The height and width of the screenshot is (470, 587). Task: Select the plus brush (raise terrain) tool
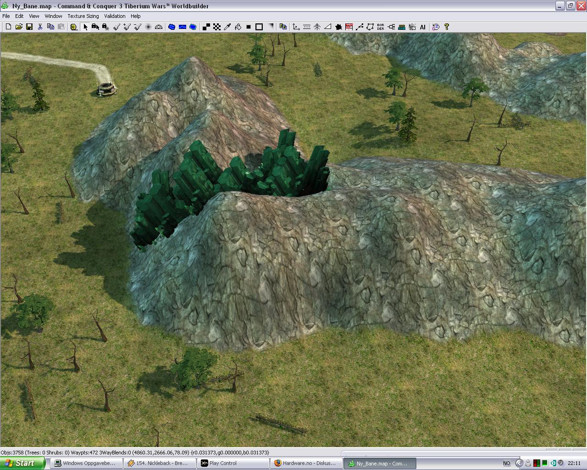127,27
